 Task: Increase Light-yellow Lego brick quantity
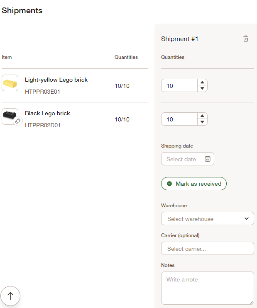(202, 82)
